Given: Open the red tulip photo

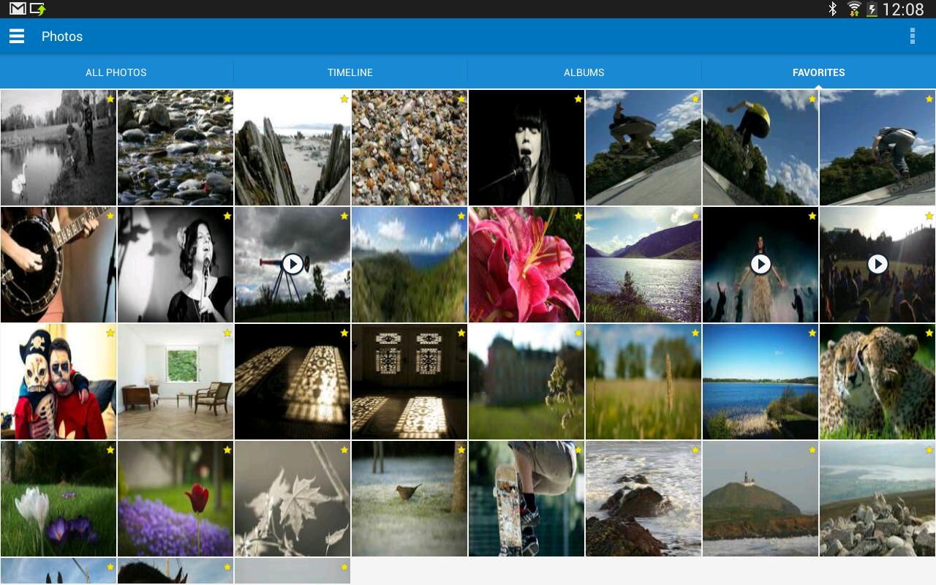Looking at the screenshot, I should [x=175, y=499].
